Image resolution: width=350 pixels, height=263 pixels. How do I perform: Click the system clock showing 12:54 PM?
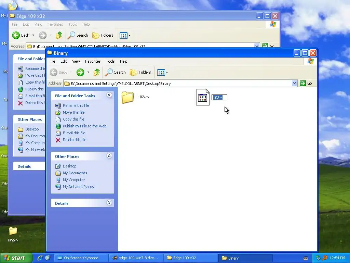[337, 258]
